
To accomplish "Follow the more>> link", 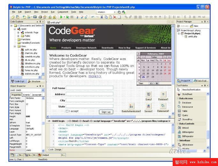I will (x=95, y=76).
